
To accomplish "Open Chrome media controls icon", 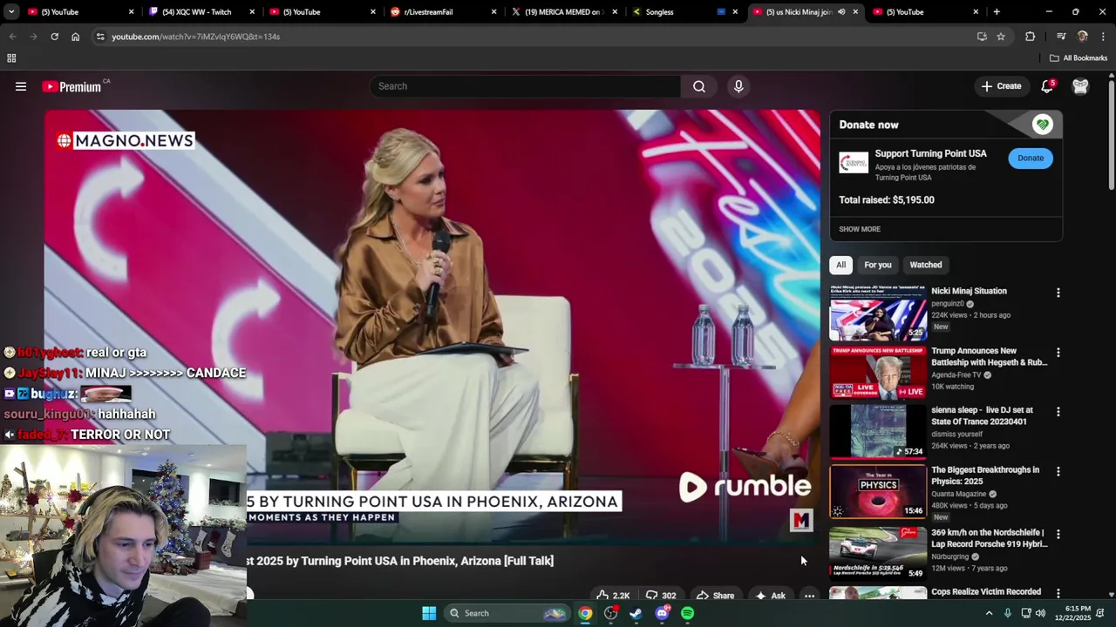I will 1061,37.
